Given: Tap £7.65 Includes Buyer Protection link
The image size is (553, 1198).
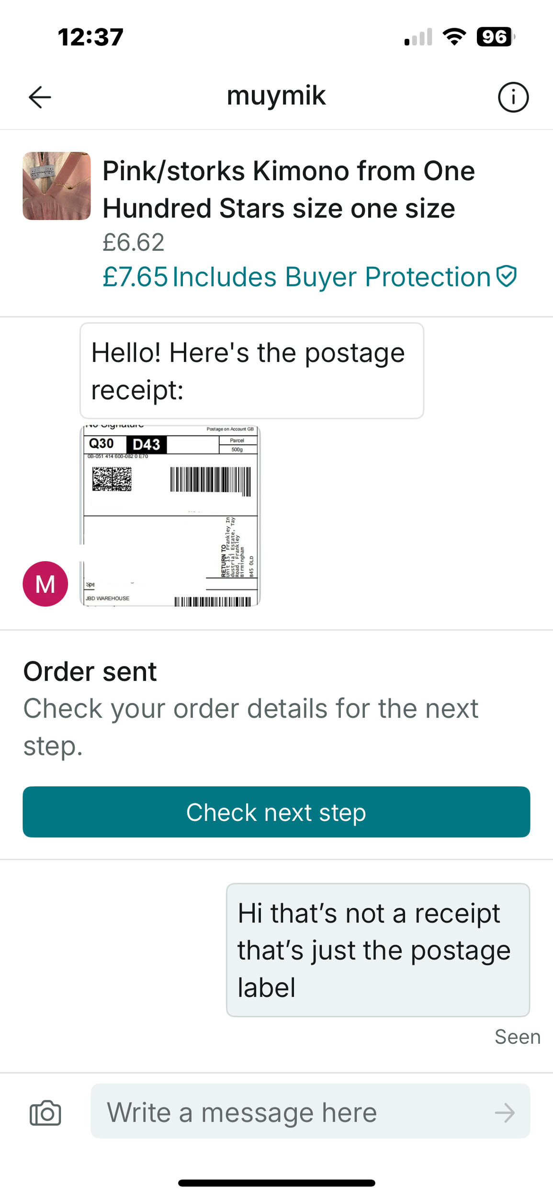Looking at the screenshot, I should click(309, 277).
